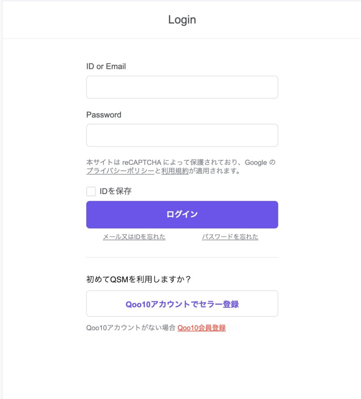Click the ID or Email label
The height and width of the screenshot is (399, 361).
coord(106,66)
